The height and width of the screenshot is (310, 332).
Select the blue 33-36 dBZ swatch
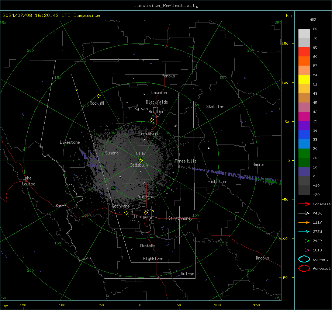coord(304,135)
